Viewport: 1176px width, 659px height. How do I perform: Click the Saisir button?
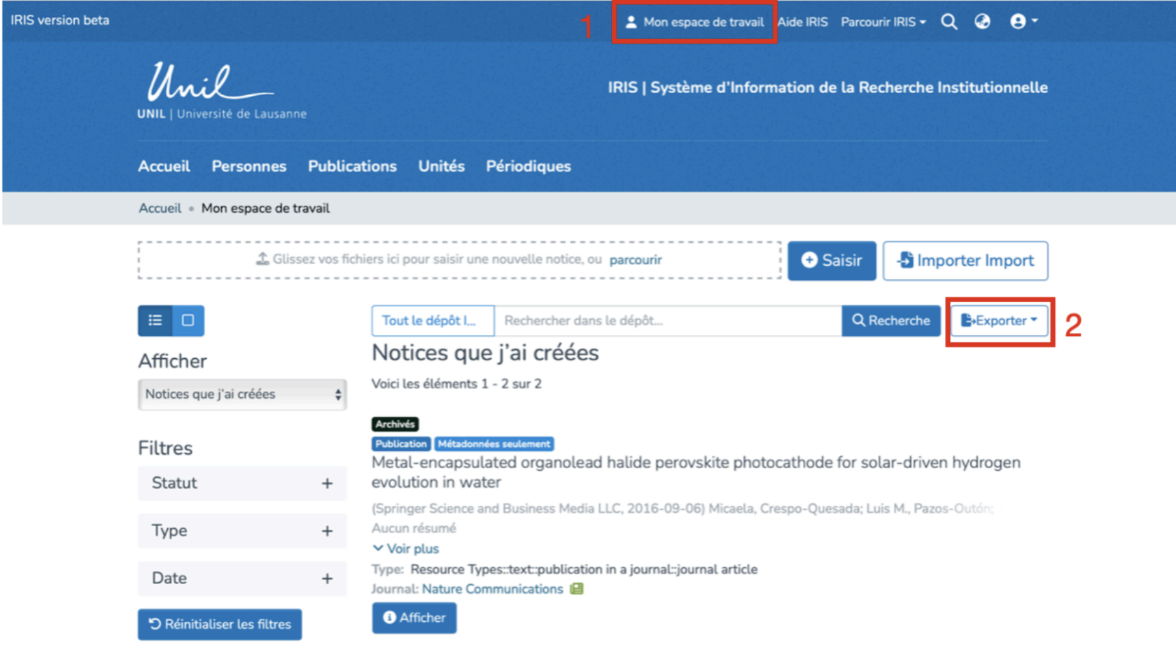point(831,260)
